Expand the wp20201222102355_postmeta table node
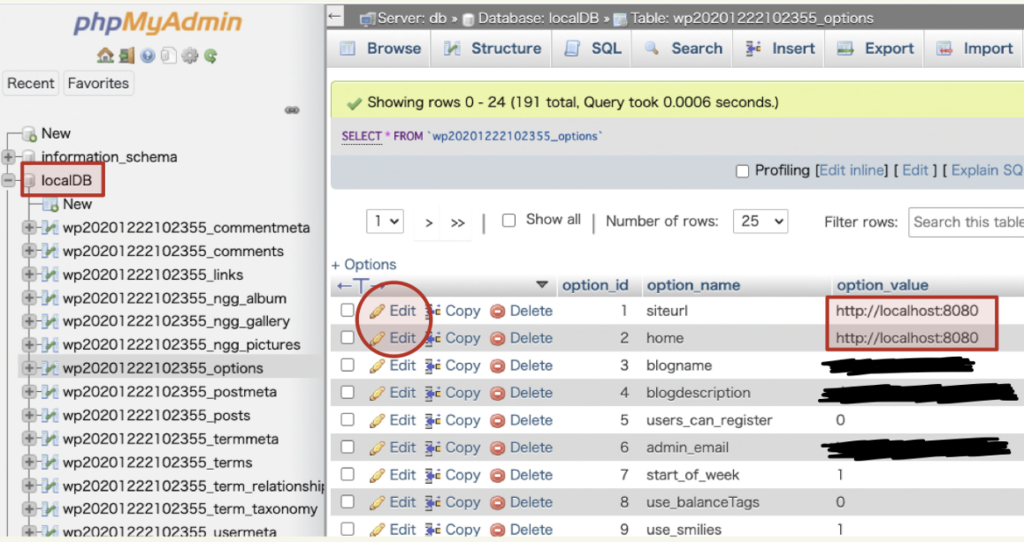1024x542 pixels. (x=28, y=392)
